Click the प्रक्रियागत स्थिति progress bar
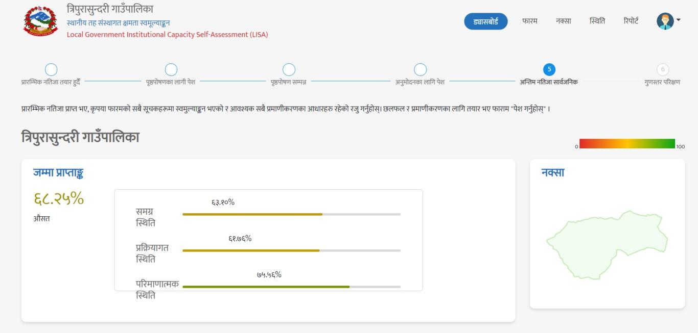This screenshot has height=333, width=698. point(291,250)
